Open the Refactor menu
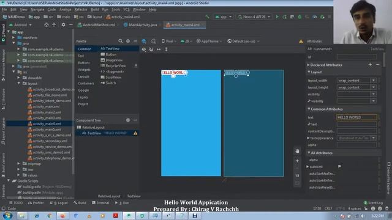The image size is (392, 220). click(81, 10)
